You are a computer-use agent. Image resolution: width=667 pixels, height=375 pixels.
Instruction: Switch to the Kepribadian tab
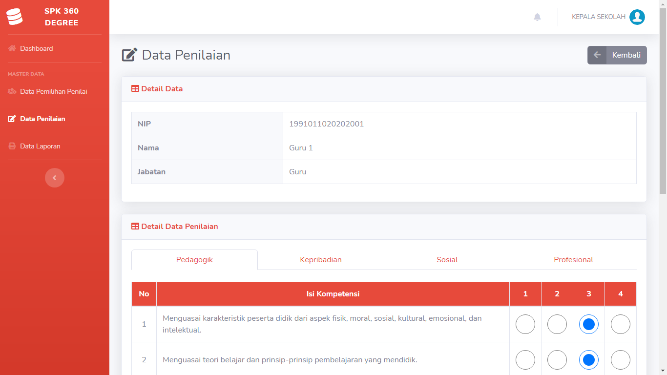[x=321, y=260]
